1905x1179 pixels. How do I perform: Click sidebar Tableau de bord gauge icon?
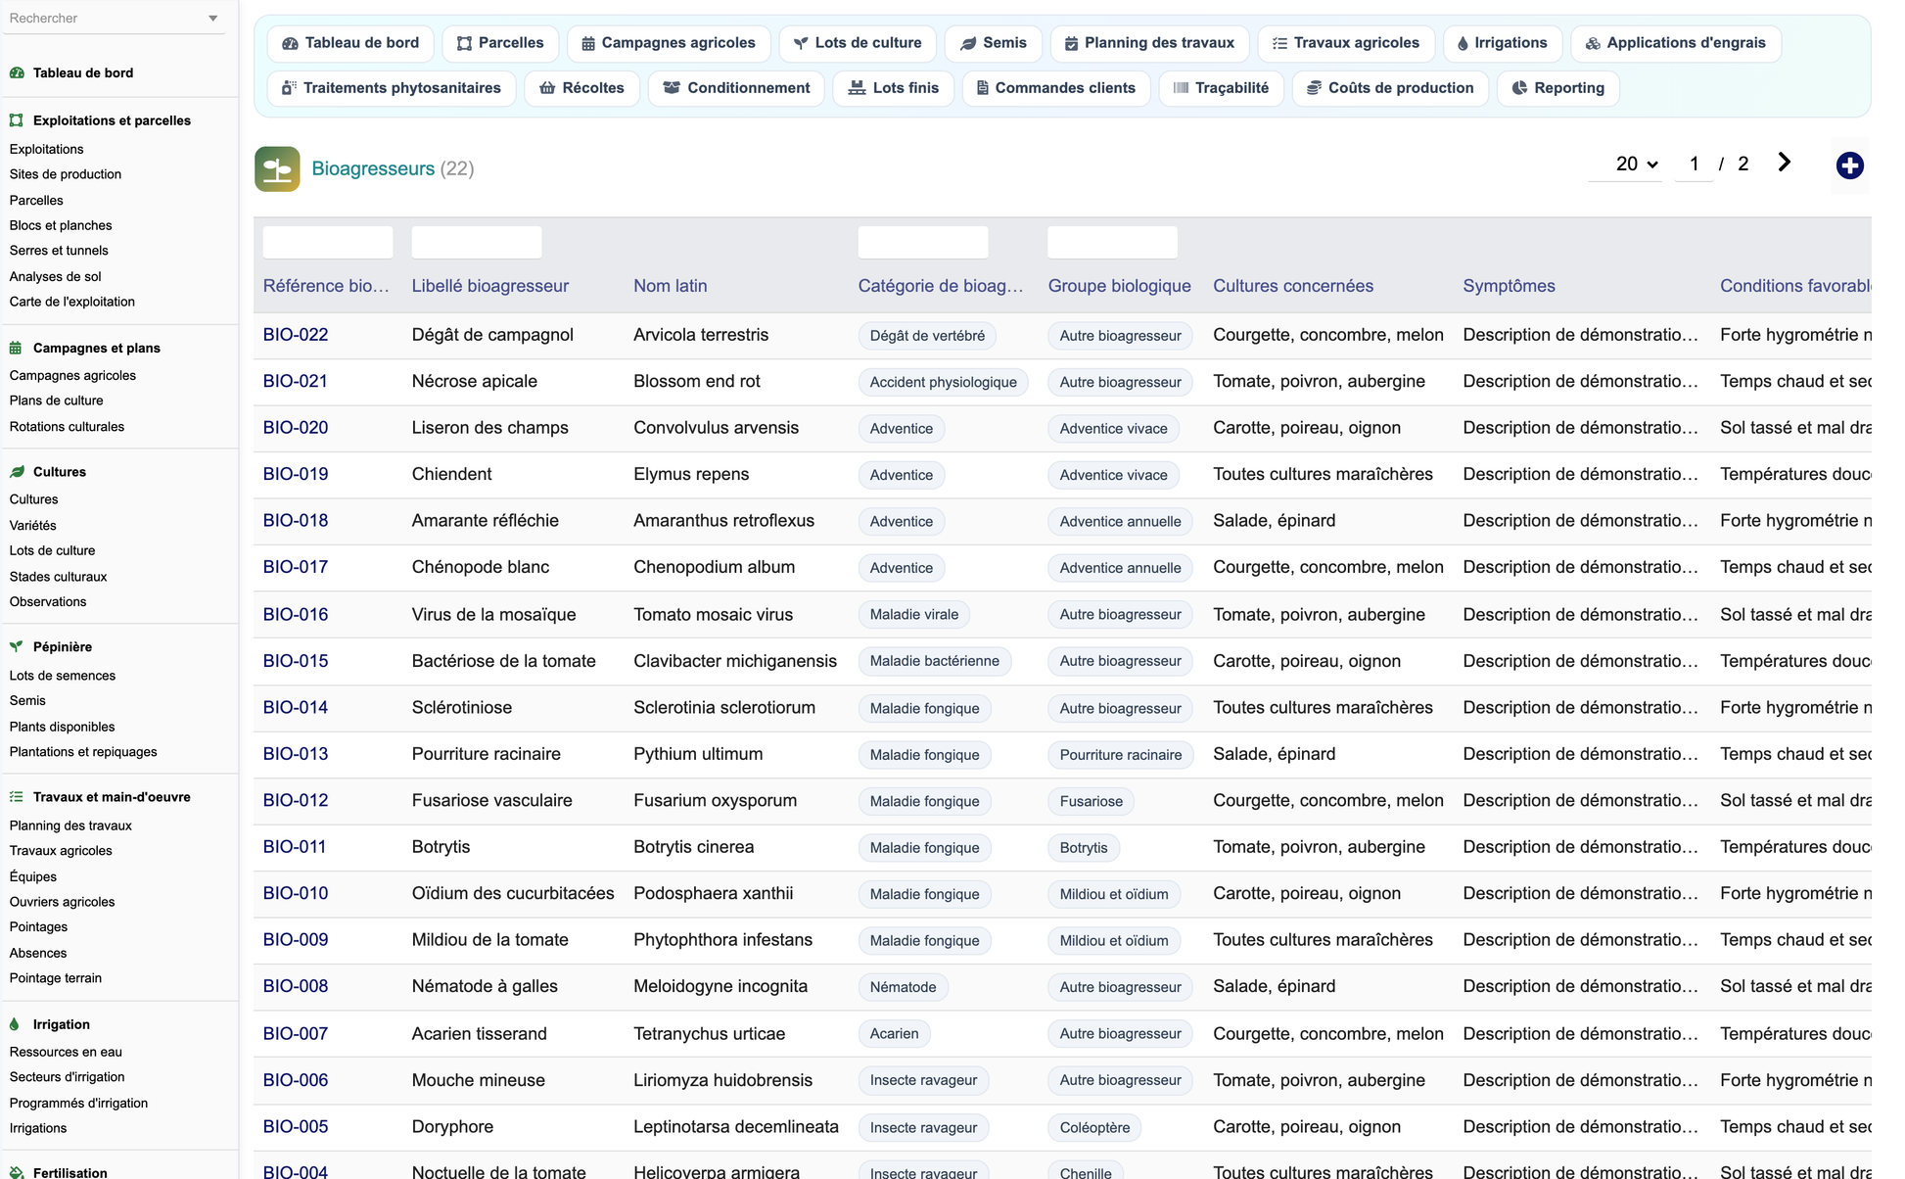tap(17, 72)
